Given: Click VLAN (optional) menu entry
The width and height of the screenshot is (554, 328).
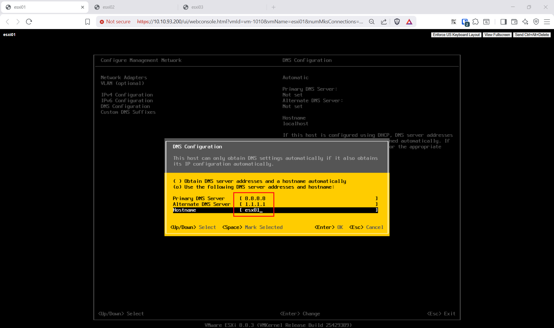Looking at the screenshot, I should click(122, 83).
